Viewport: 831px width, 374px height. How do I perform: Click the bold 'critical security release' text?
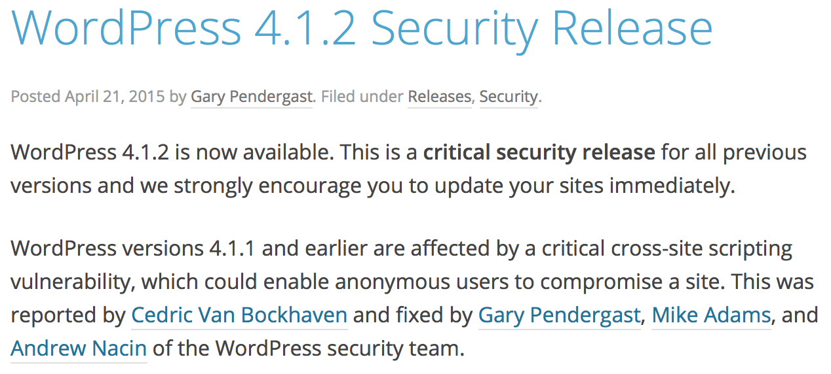[x=539, y=152]
